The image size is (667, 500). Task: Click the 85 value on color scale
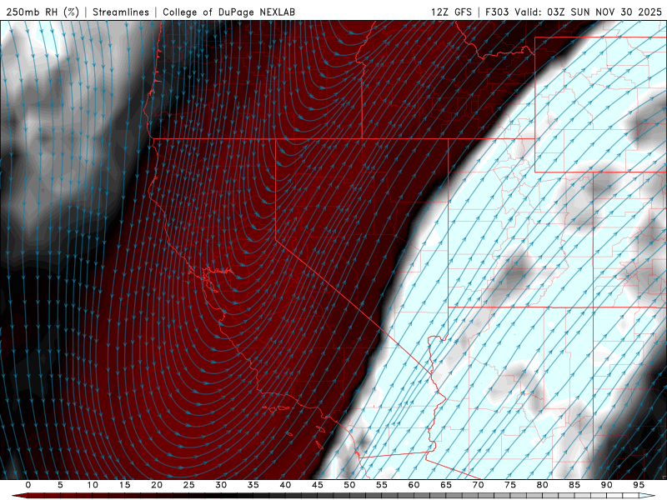pyautogui.click(x=574, y=485)
